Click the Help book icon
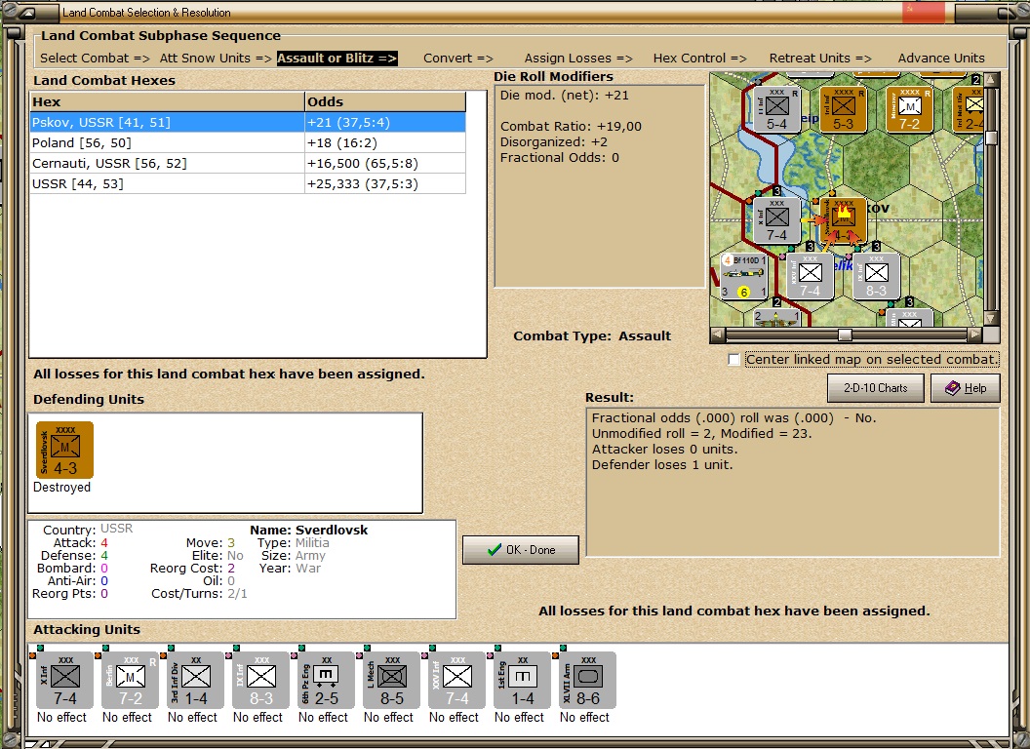Screen dimensions: 1030x749 [952, 388]
